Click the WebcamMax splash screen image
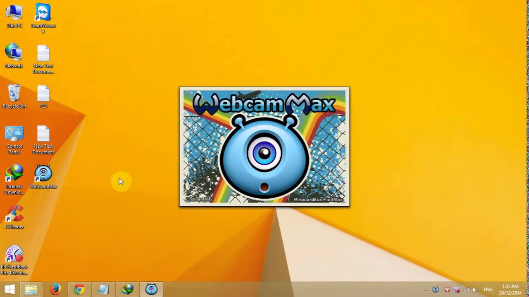This screenshot has height=297, width=529. (x=264, y=146)
